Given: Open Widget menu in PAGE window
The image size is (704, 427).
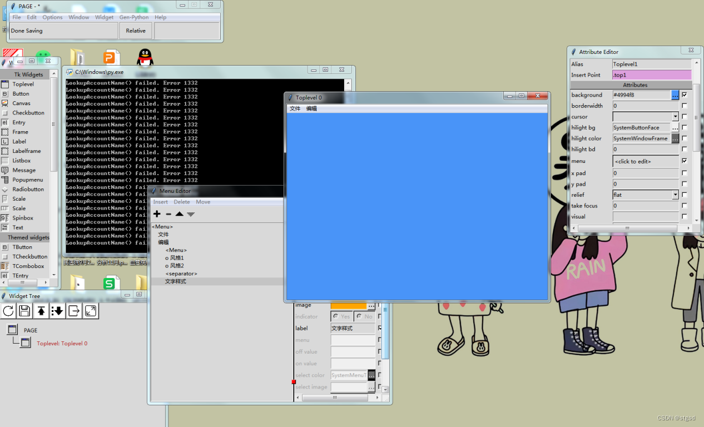Looking at the screenshot, I should coord(104,17).
